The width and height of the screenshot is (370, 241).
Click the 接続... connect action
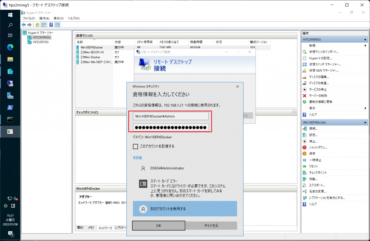[x=313, y=129]
